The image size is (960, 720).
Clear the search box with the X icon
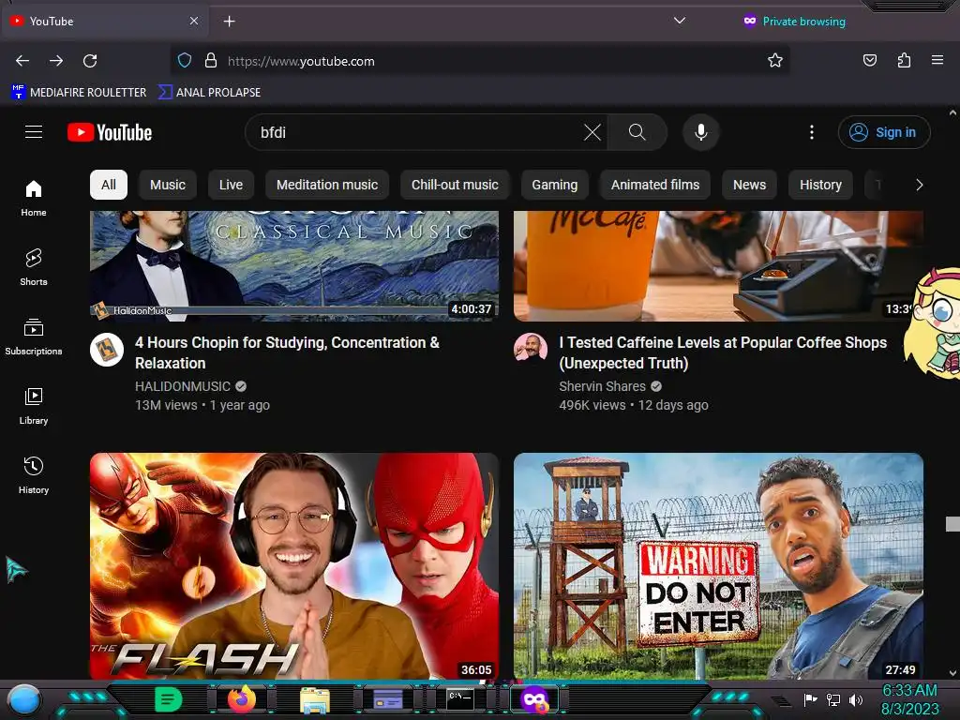click(592, 132)
